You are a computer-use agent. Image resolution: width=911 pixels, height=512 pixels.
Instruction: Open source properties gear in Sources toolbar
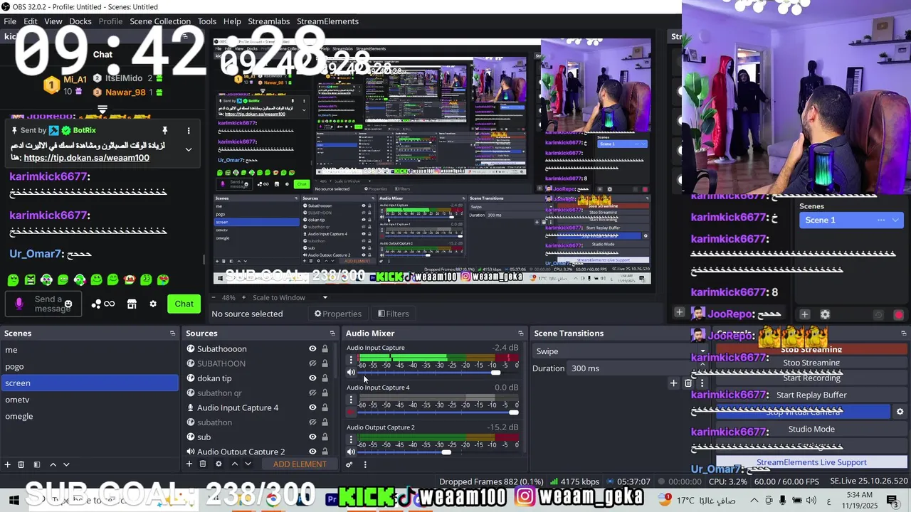point(218,464)
